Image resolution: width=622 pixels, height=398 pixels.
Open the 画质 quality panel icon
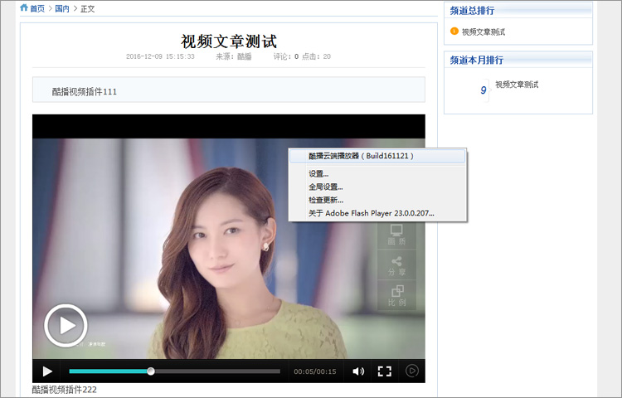396,234
